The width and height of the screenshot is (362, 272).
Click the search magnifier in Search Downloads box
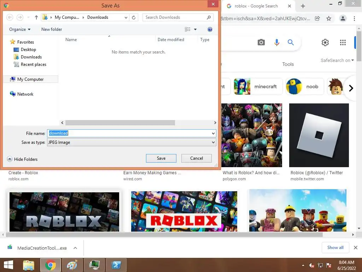[x=209, y=17]
